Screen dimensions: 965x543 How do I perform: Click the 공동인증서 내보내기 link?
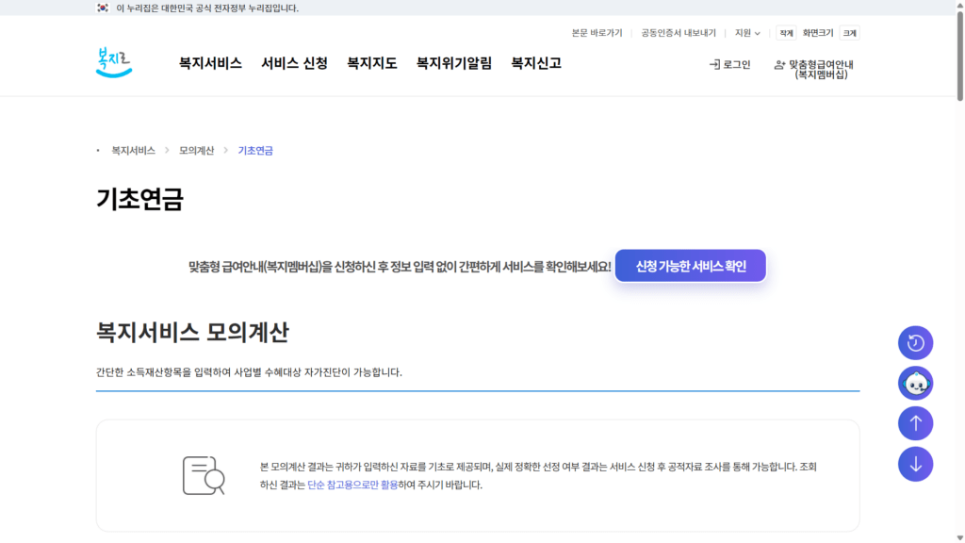click(679, 33)
